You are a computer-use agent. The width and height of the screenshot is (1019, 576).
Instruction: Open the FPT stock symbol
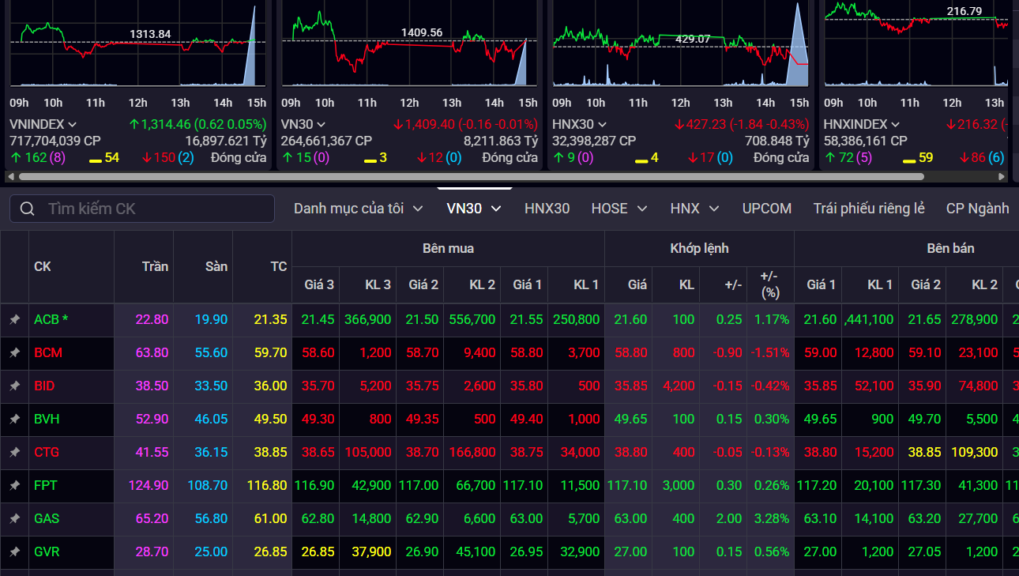pyautogui.click(x=46, y=486)
